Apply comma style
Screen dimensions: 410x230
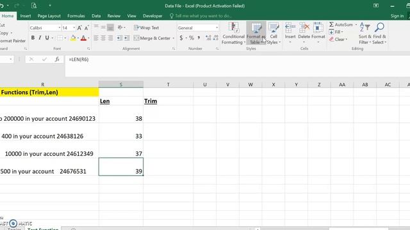click(x=199, y=38)
